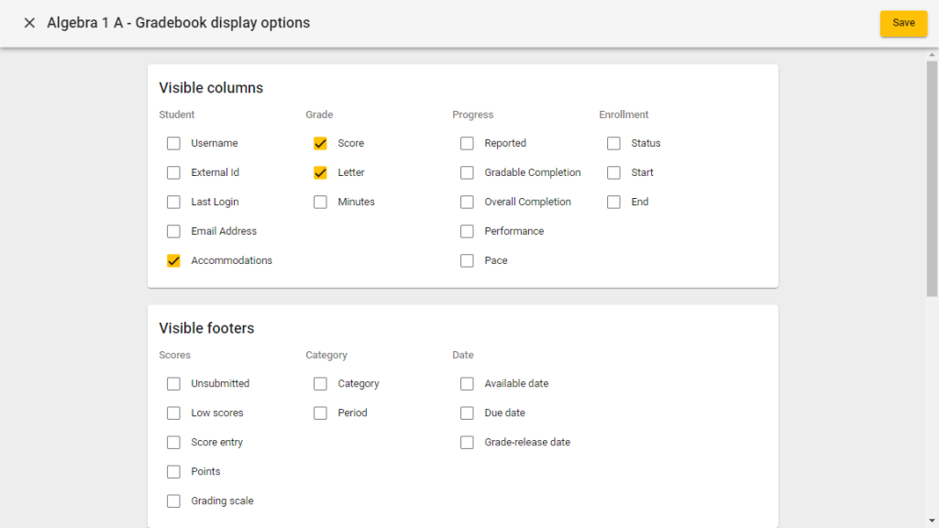Enable the Due date footer
939x528 pixels.
467,412
